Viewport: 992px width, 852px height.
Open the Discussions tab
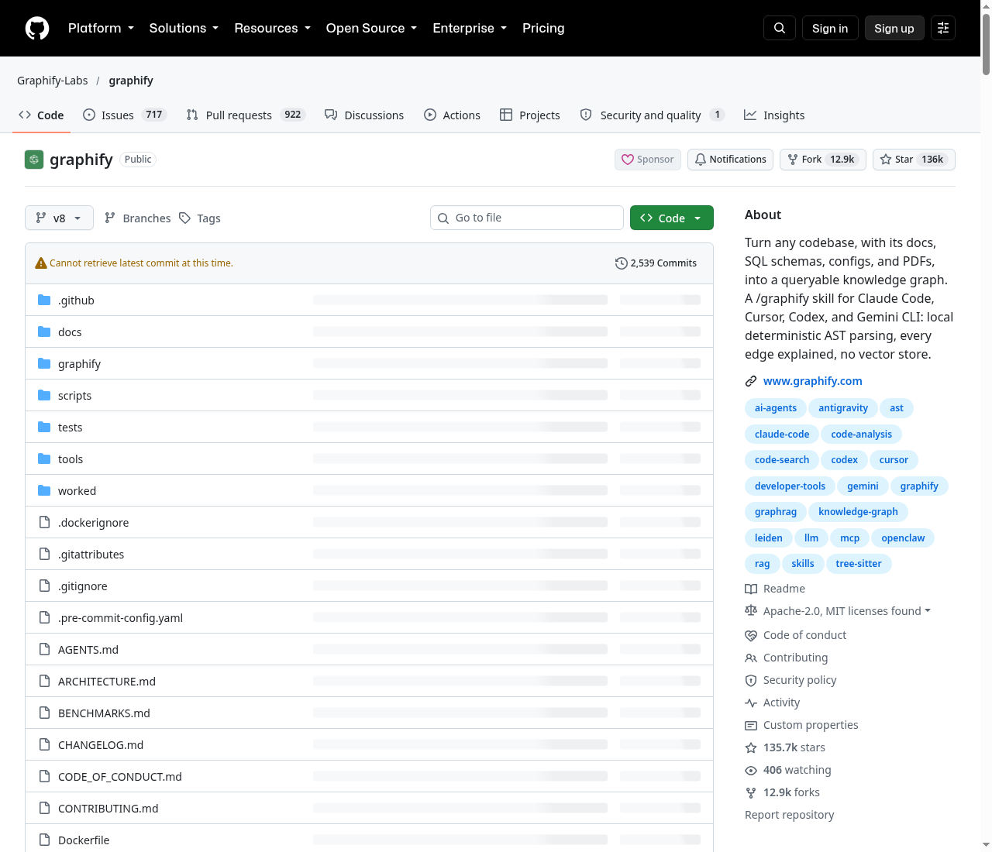pyautogui.click(x=364, y=115)
